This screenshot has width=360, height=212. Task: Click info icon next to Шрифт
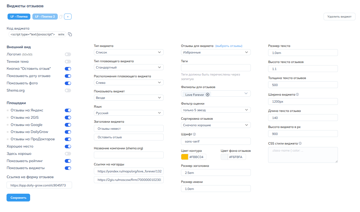click(195, 134)
